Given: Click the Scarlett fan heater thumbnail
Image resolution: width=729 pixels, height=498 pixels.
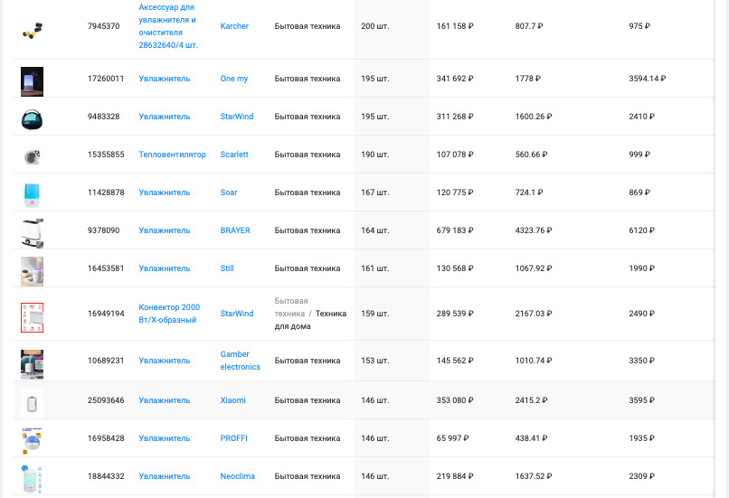Looking at the screenshot, I should [x=32, y=157].
